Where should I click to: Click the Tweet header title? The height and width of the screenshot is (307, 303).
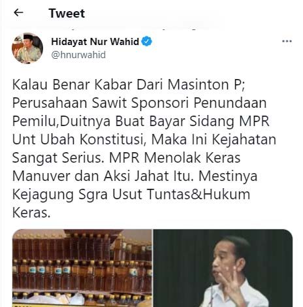[x=67, y=13]
